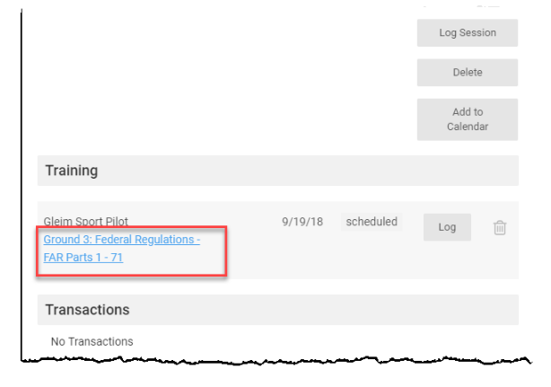Screen dimensions: 551x387
Task: Click the Log button in training row
Action: (447, 227)
